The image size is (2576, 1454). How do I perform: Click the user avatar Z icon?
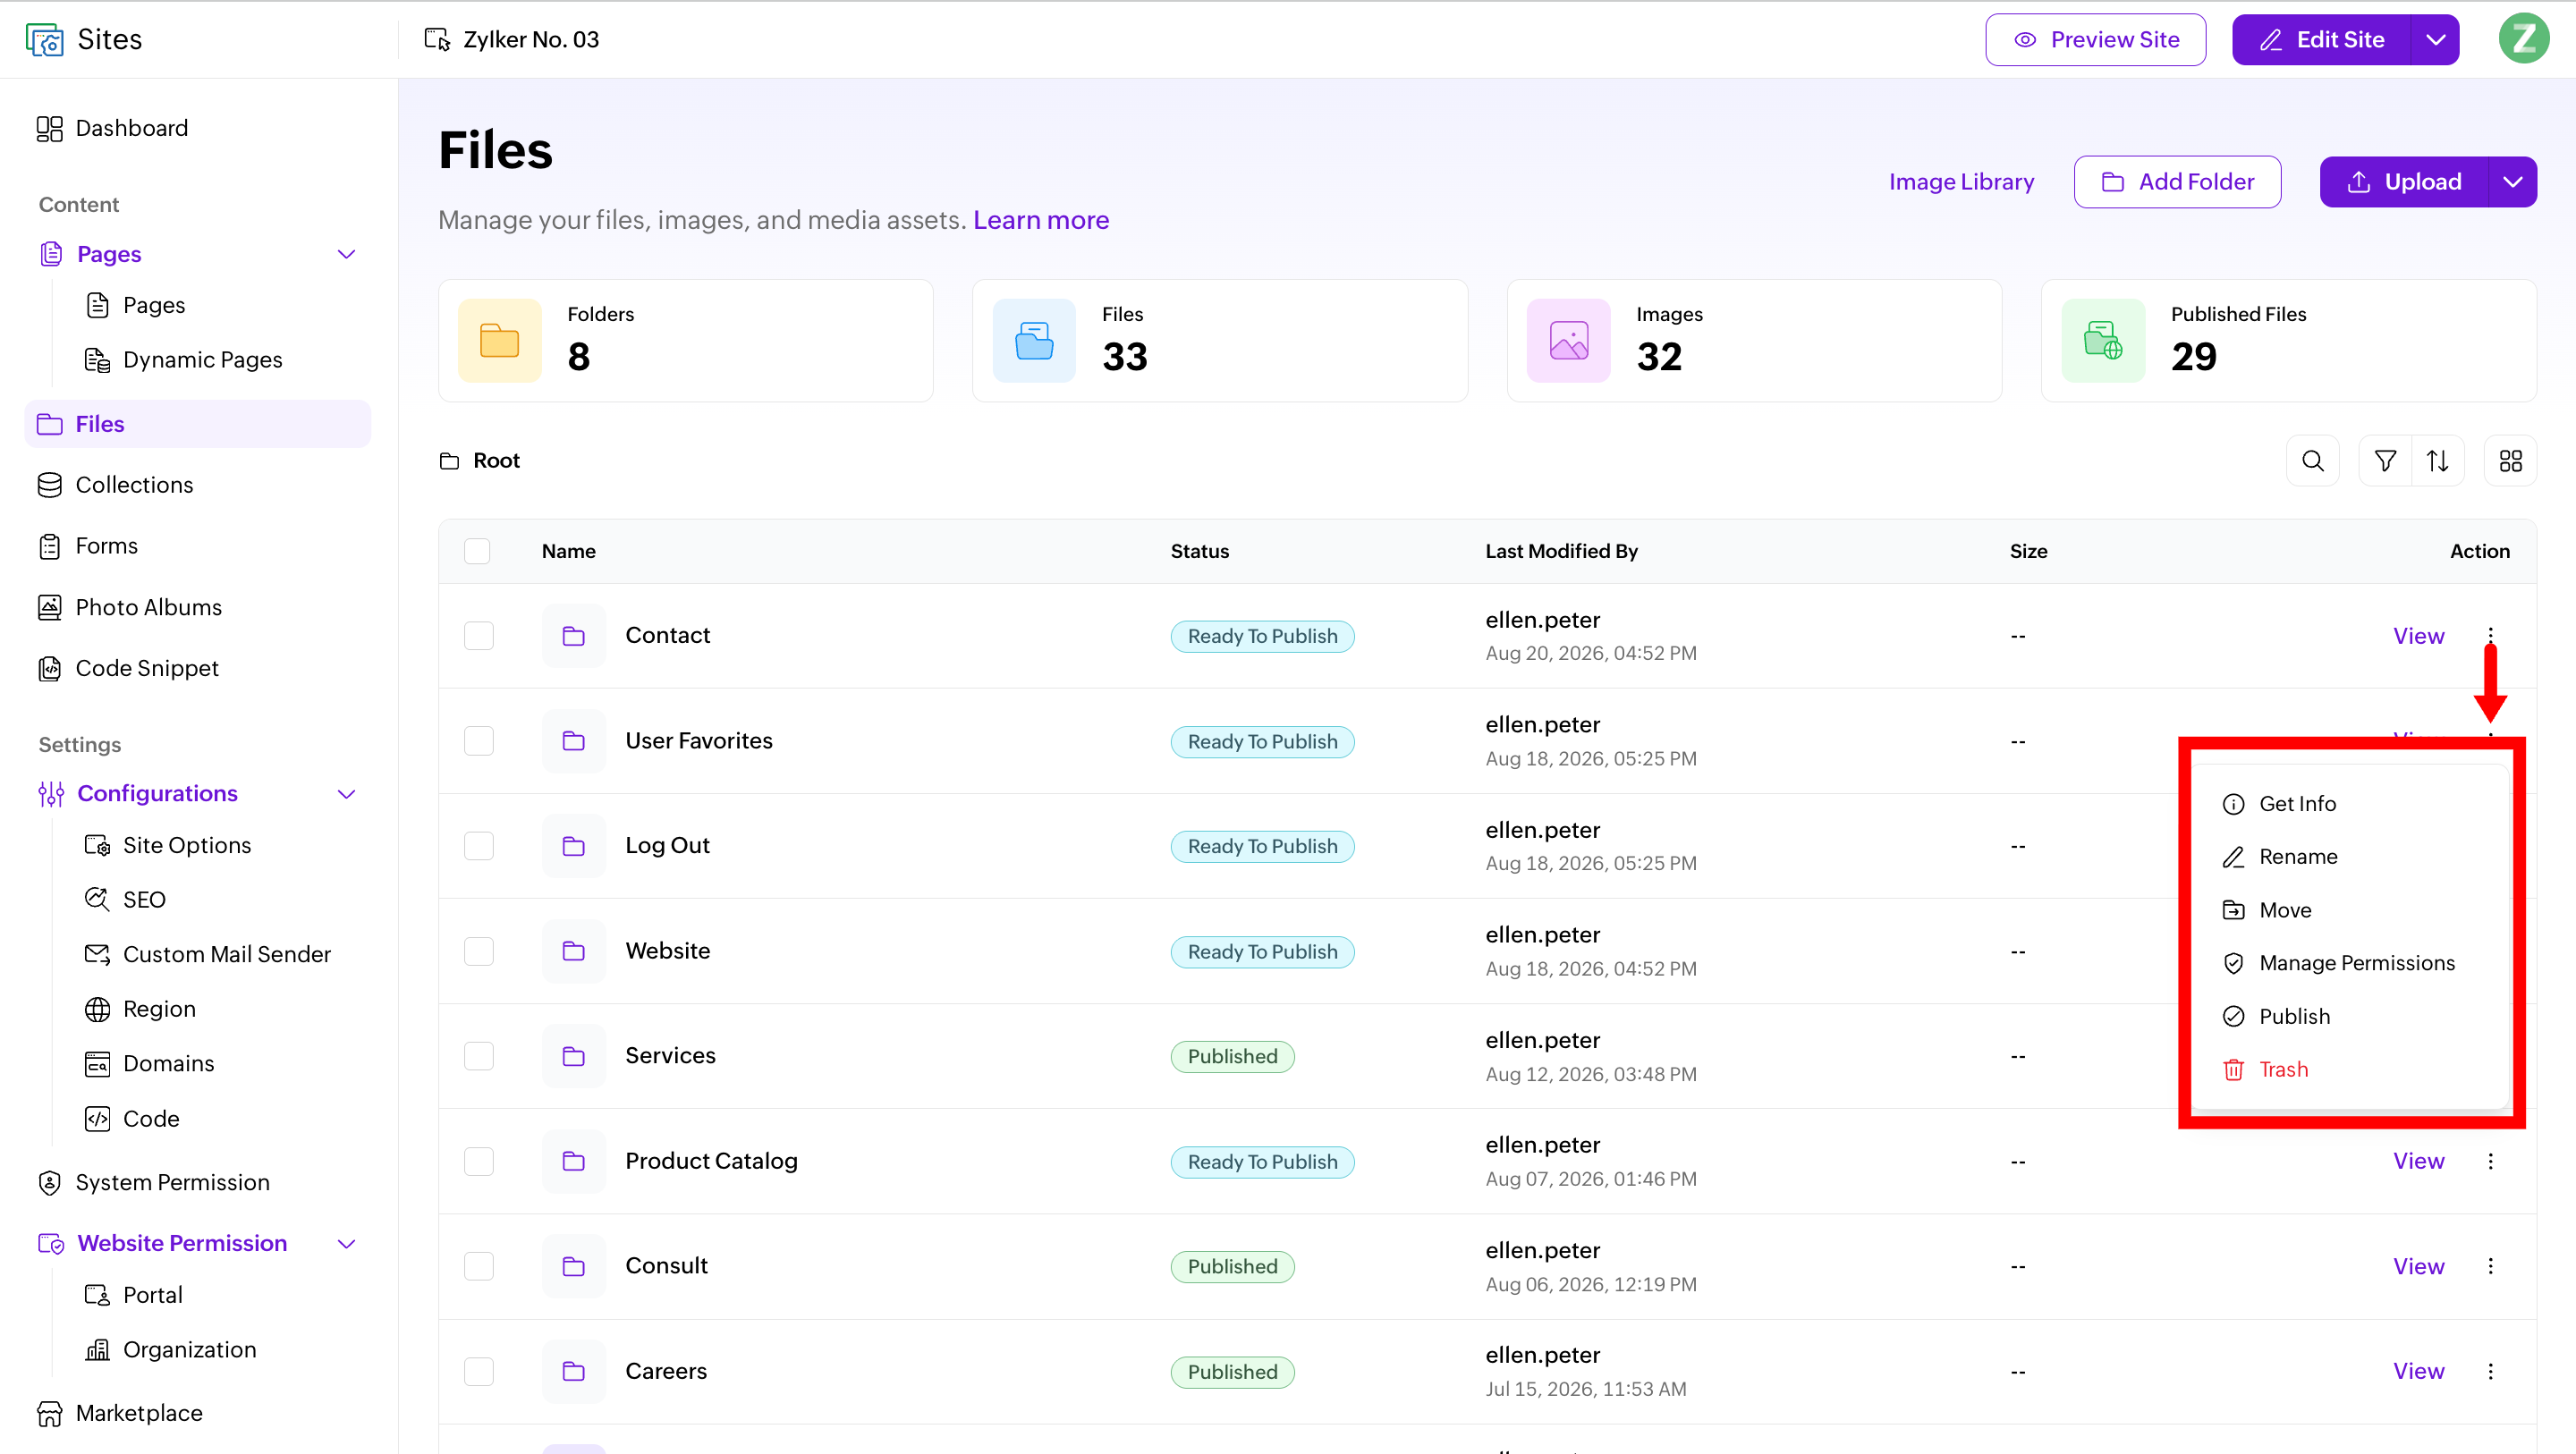coord(2523,39)
